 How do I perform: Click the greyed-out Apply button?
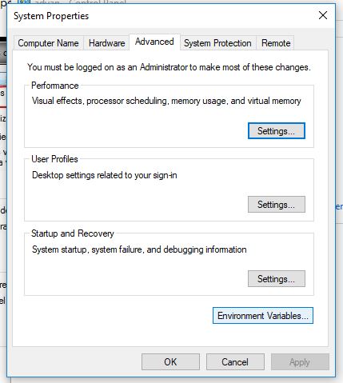(x=300, y=362)
